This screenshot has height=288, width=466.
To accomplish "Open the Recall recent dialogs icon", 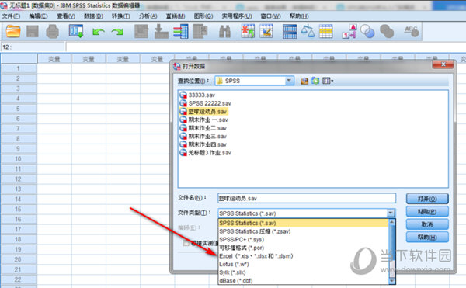I will [x=76, y=31].
